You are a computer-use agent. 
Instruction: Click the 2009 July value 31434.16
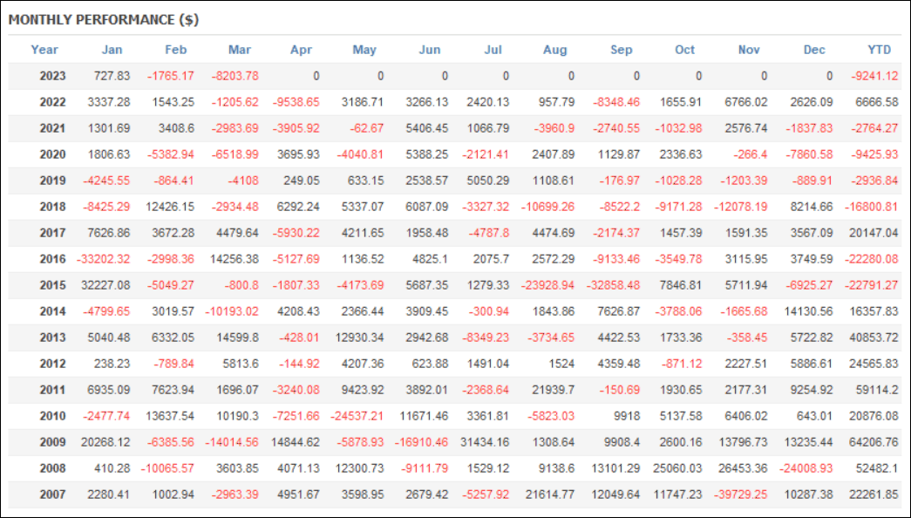pyautogui.click(x=485, y=442)
